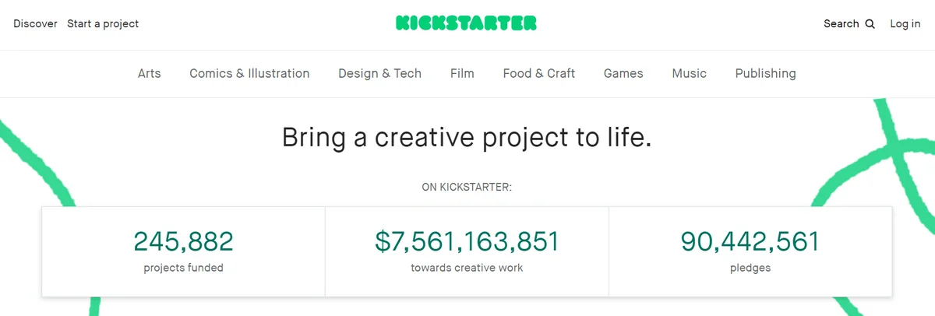Click the 'Bring a creative project to life' heading
This screenshot has height=316, width=935.
pyautogui.click(x=467, y=138)
